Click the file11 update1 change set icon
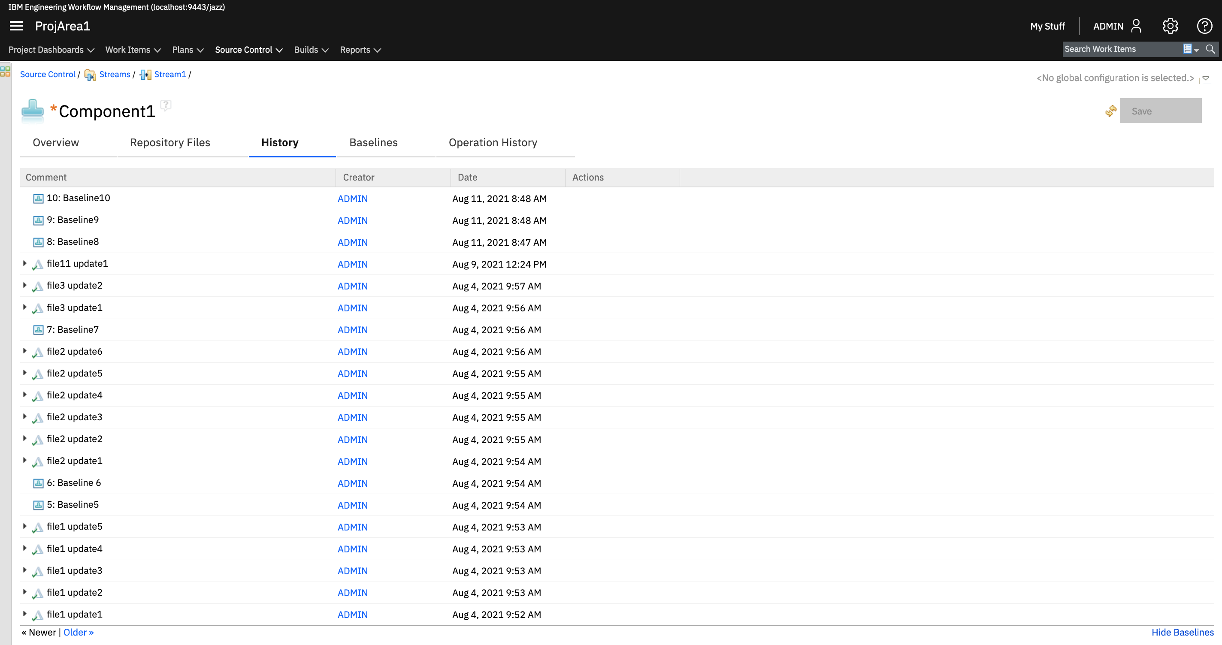The height and width of the screenshot is (645, 1222). click(38, 265)
